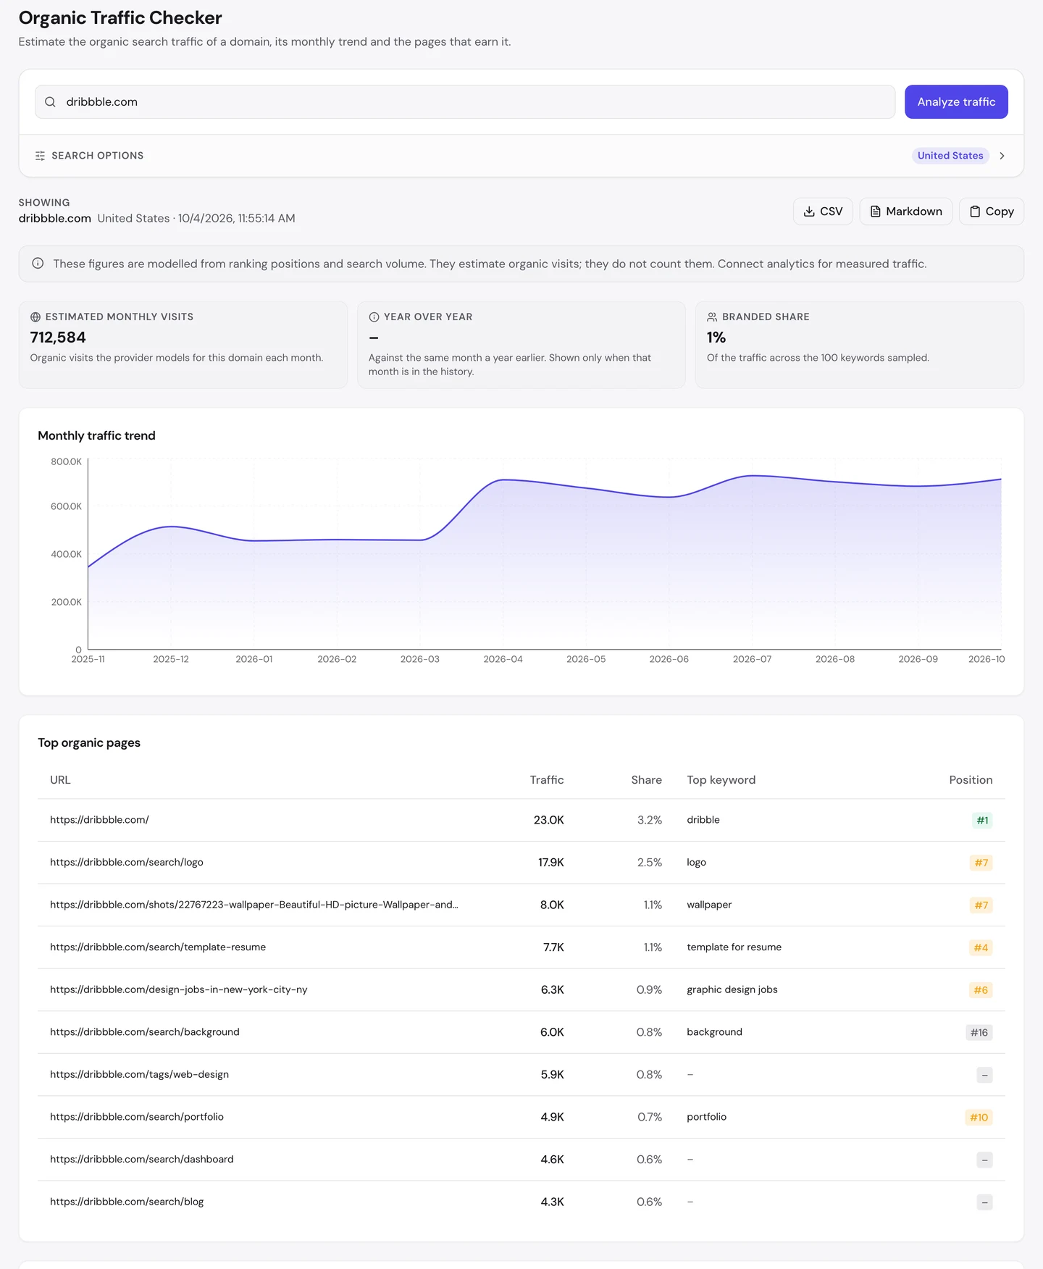This screenshot has height=1269, width=1043.
Task: Open the United States country selector
Action: (x=950, y=156)
